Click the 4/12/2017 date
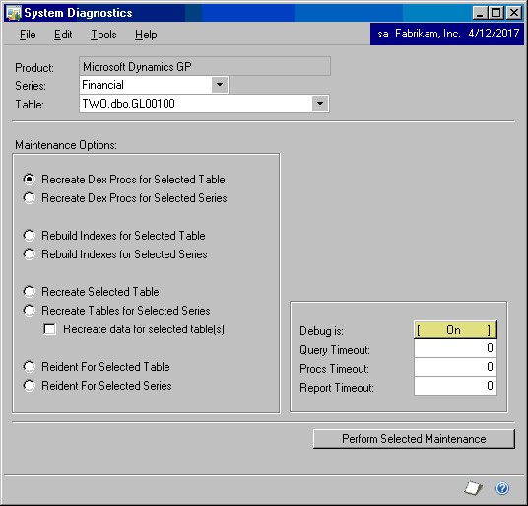Image resolution: width=528 pixels, height=506 pixels. click(494, 34)
